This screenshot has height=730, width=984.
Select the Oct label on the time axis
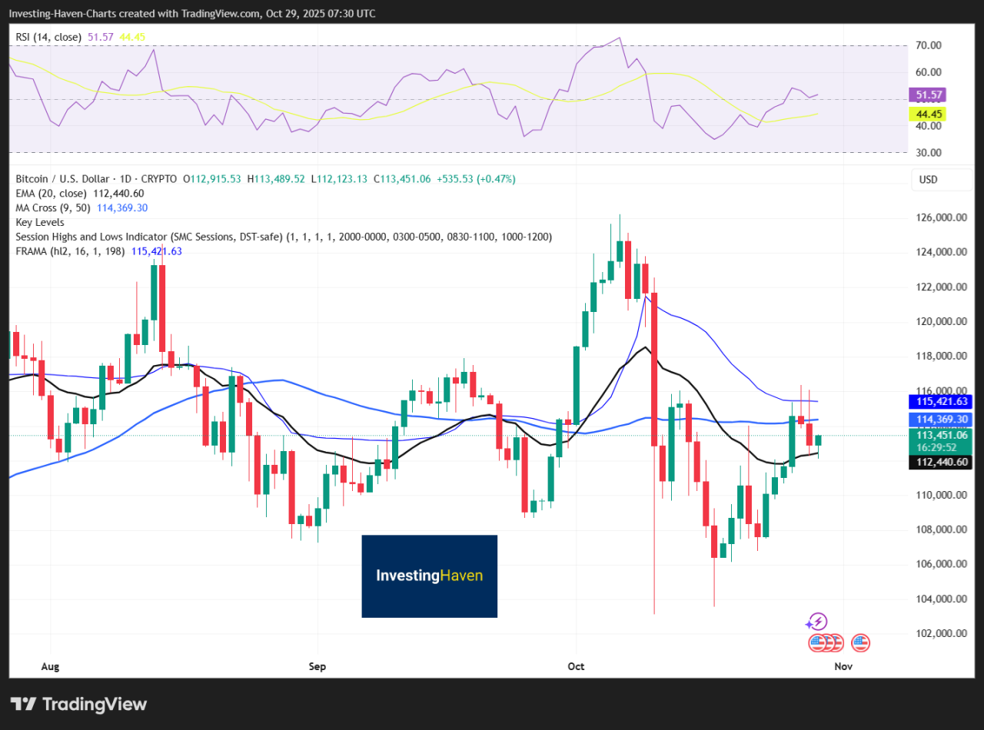pyautogui.click(x=575, y=667)
